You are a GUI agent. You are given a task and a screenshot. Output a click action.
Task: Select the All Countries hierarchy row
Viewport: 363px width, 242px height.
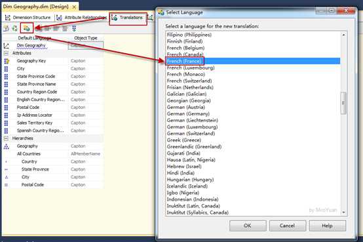coord(29,154)
